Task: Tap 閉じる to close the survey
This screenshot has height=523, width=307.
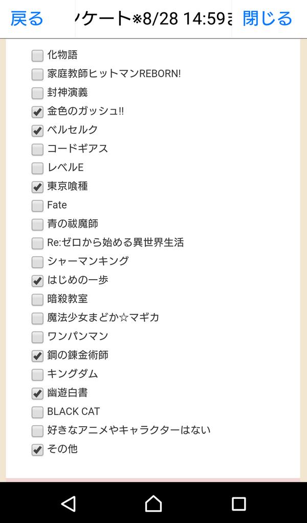Action: pyautogui.click(x=268, y=19)
